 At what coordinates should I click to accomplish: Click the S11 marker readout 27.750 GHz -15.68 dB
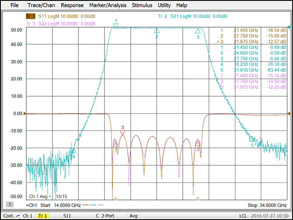[x=253, y=36]
